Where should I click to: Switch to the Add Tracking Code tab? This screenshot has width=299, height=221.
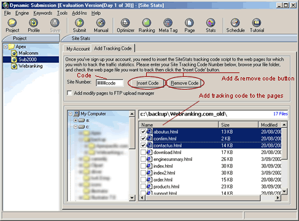click(113, 48)
